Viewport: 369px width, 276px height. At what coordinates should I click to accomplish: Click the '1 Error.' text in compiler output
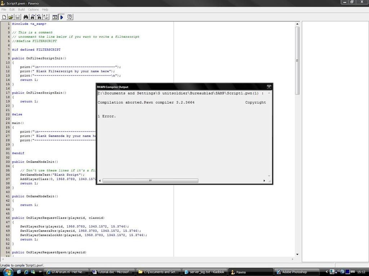tap(107, 116)
